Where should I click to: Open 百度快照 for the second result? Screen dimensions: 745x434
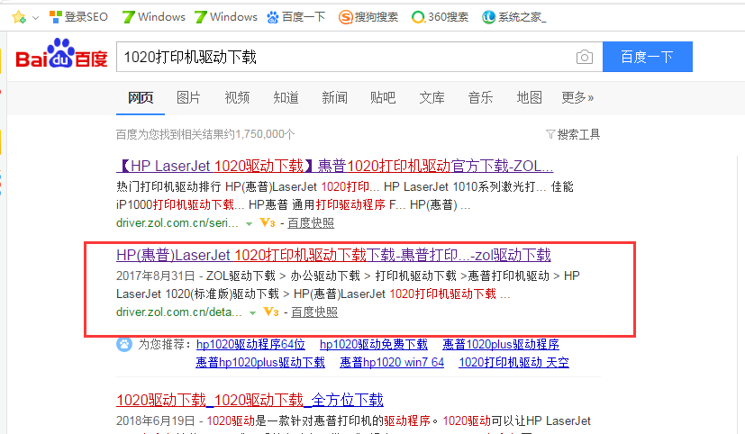(314, 312)
